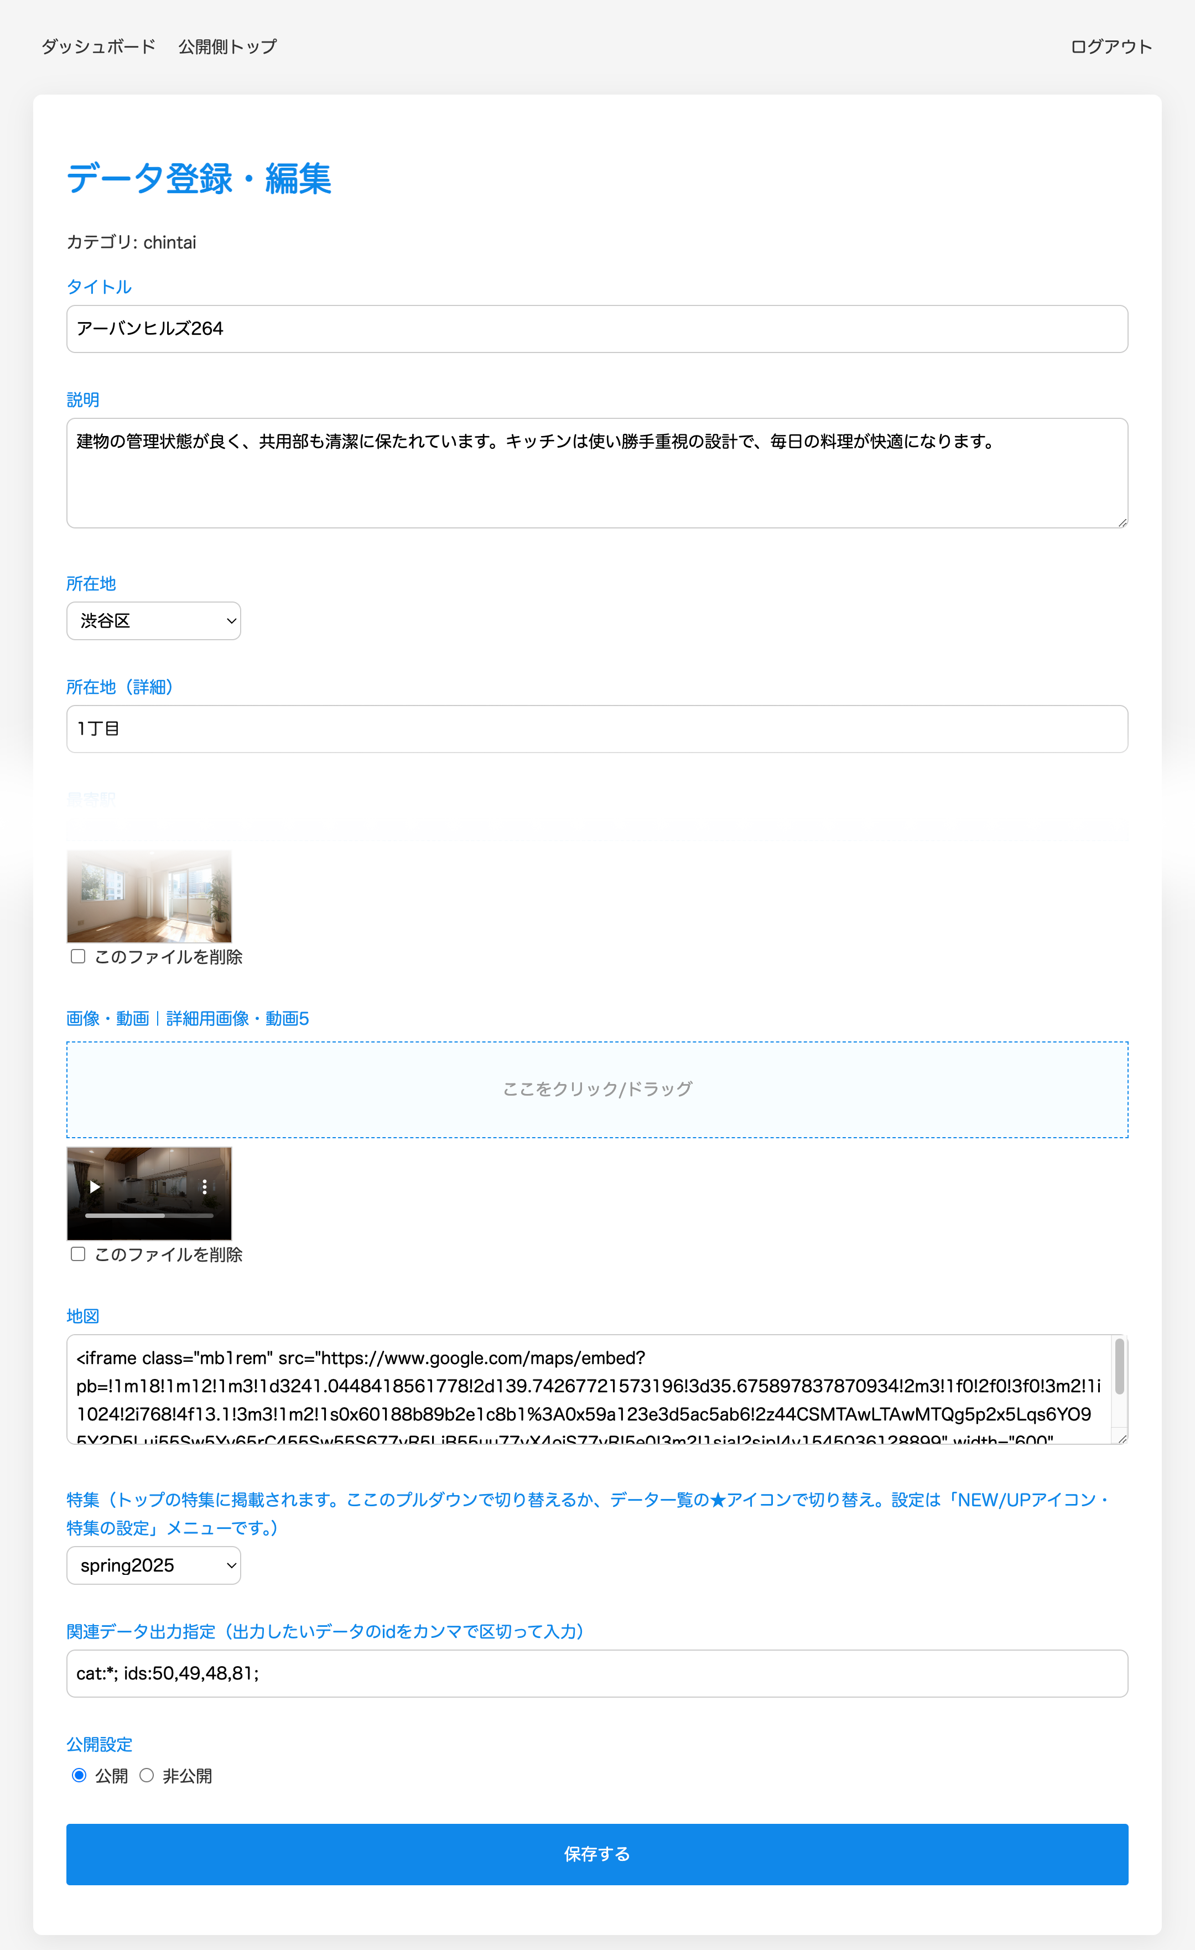Go to ダッシュボード menu link
Image resolution: width=1195 pixels, height=1950 pixels.
pyautogui.click(x=98, y=46)
